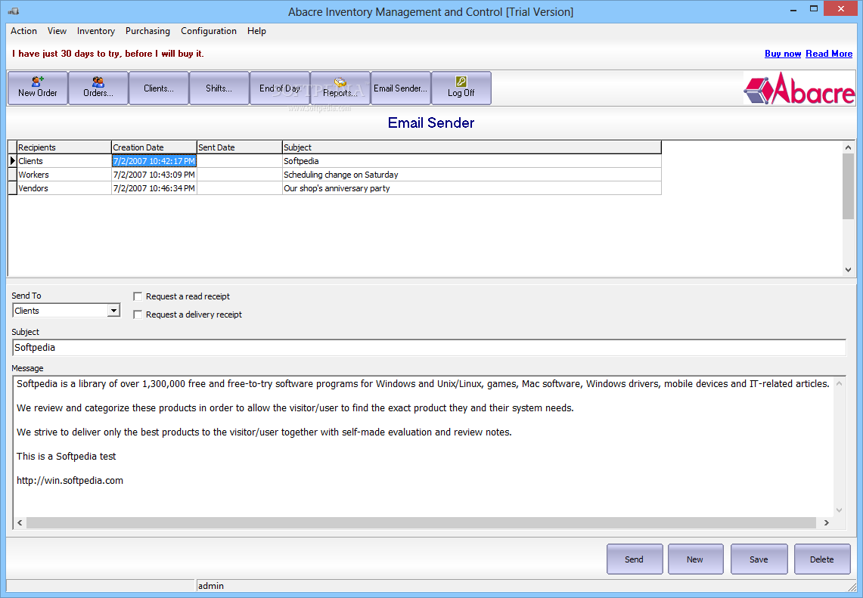
Task: Click the message scroll up arrow
Action: pyautogui.click(x=839, y=383)
